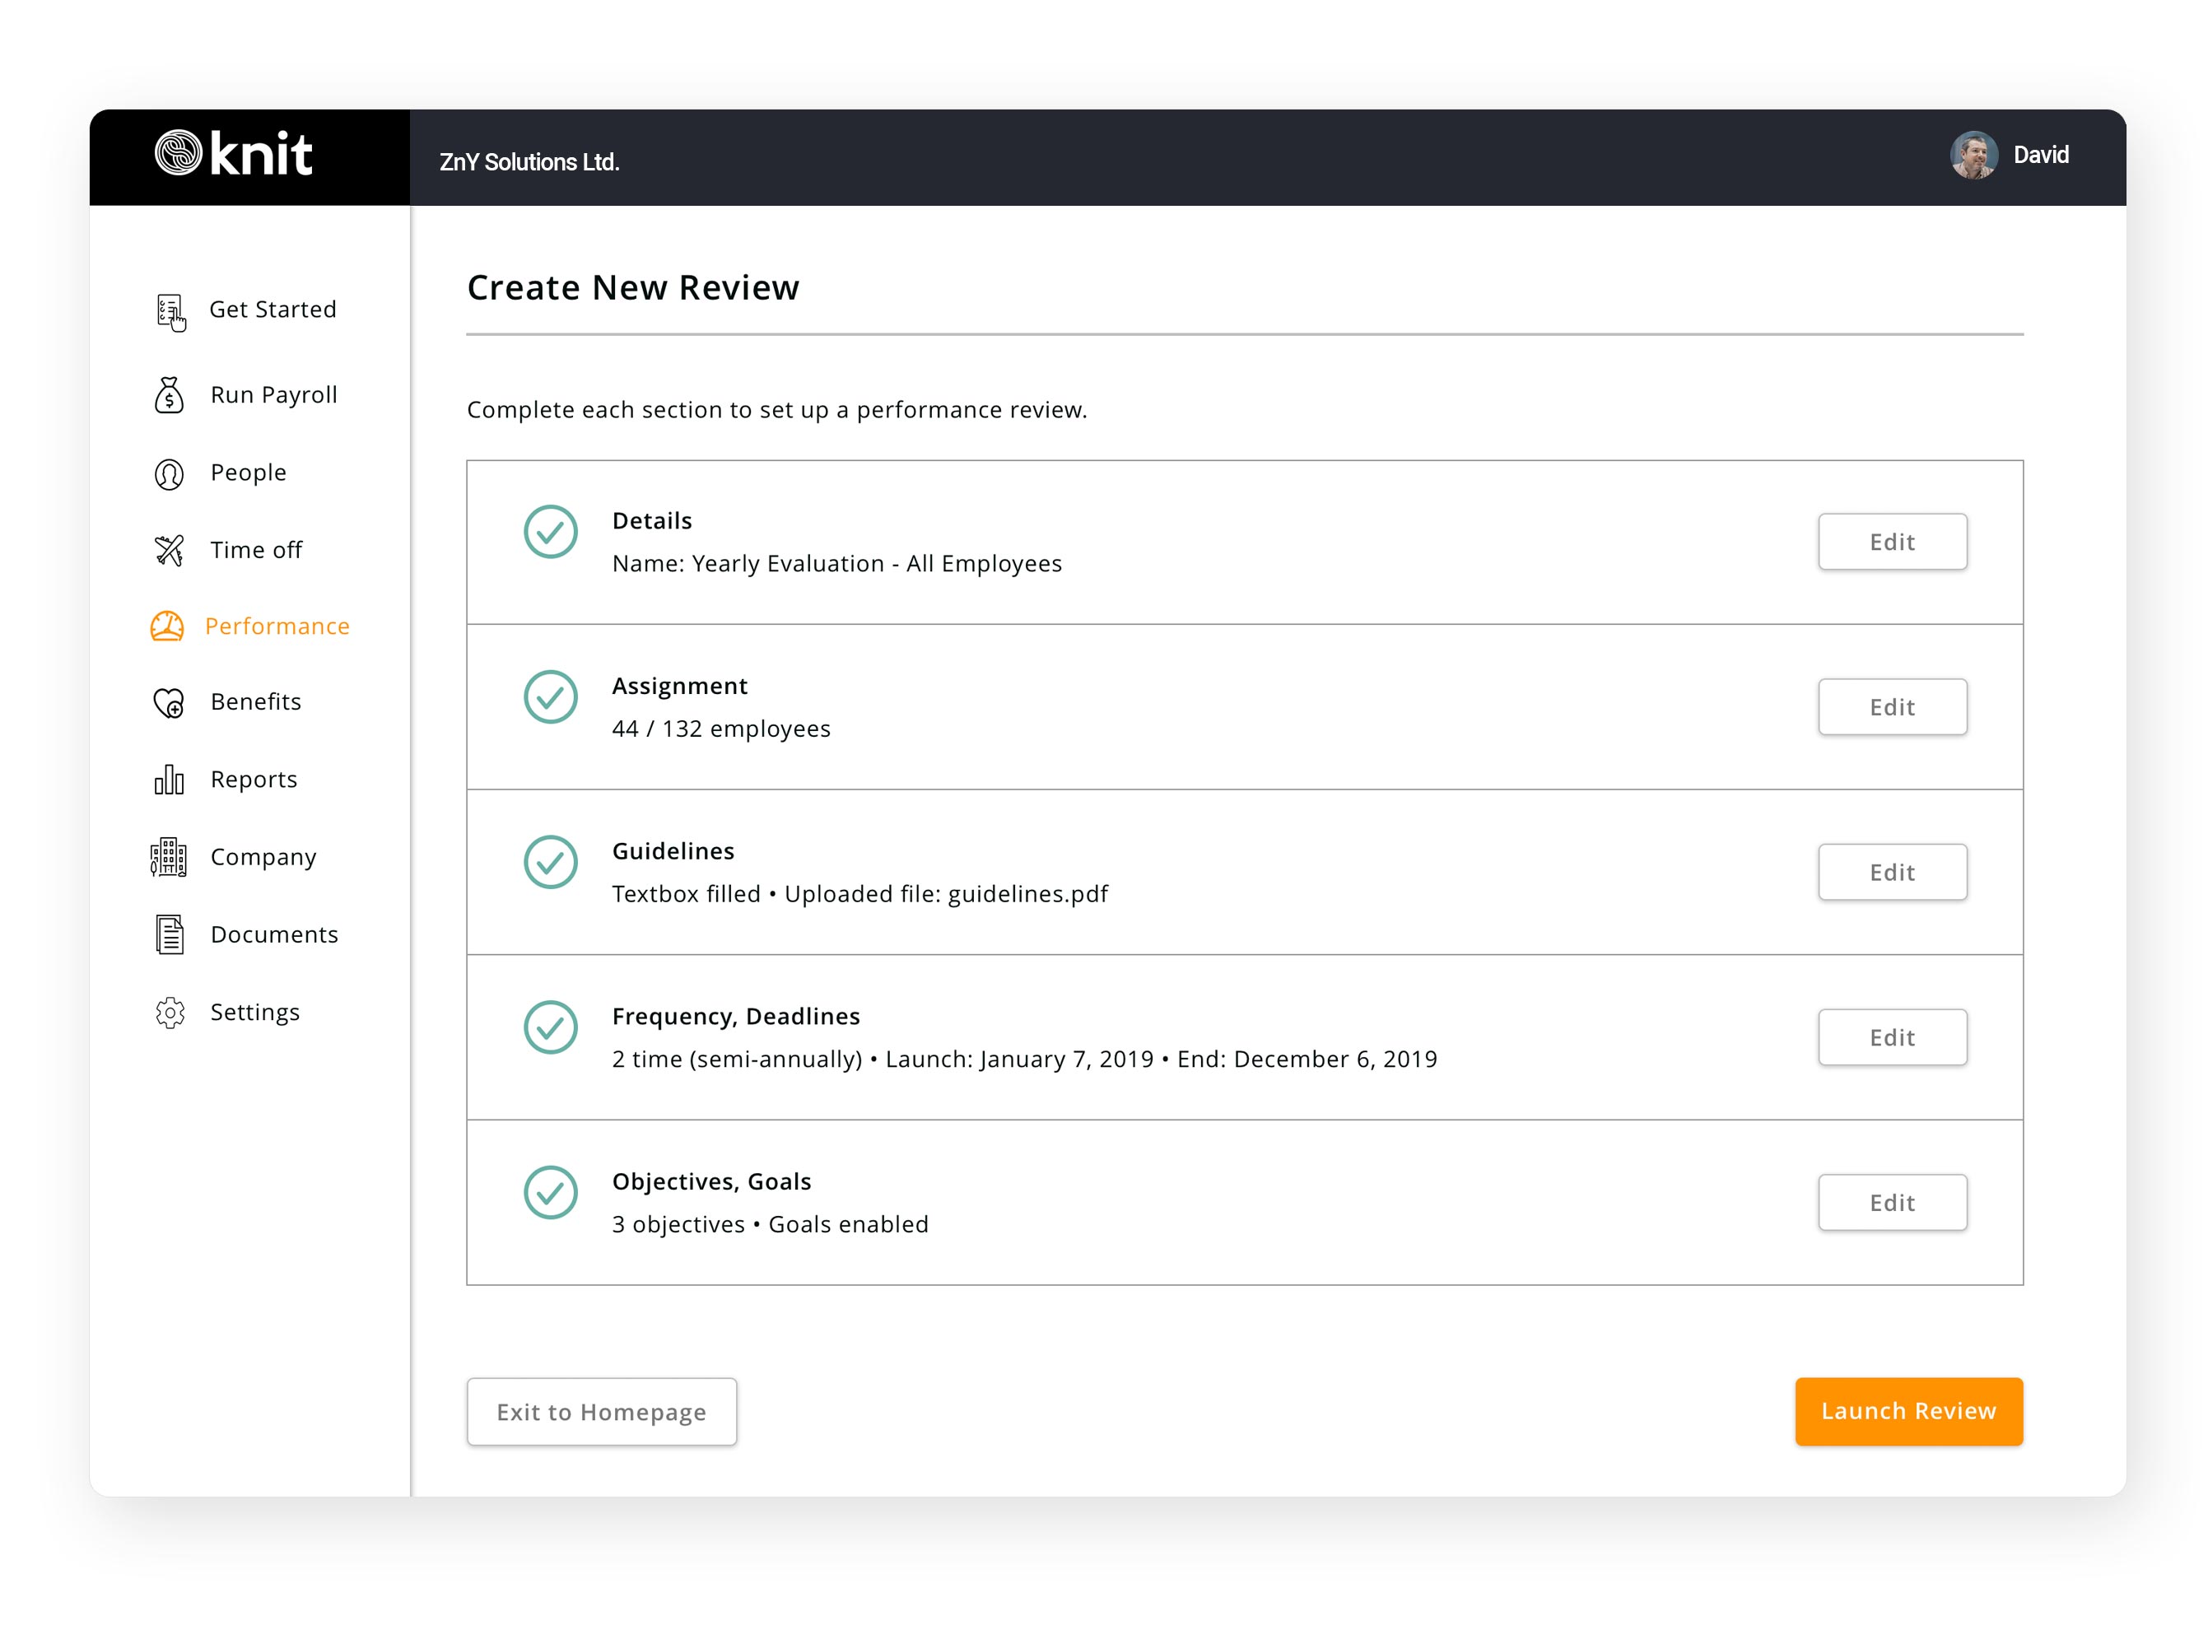The width and height of the screenshot is (2208, 1630).
Task: Toggle the Assignment completion checkmark
Action: coord(552,697)
